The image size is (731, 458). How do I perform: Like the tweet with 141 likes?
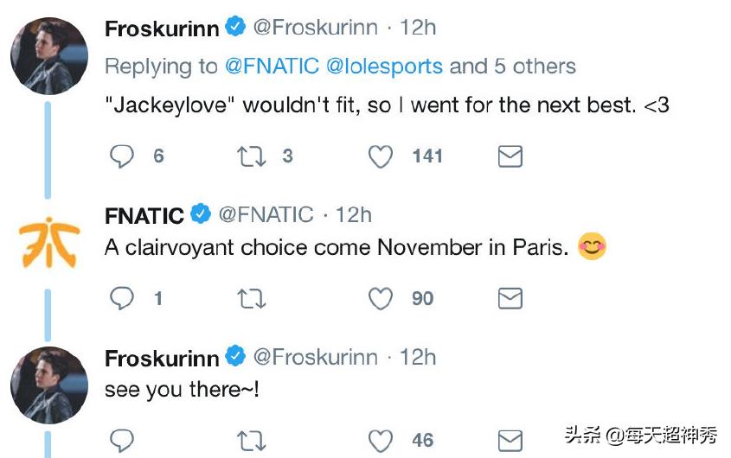[381, 156]
